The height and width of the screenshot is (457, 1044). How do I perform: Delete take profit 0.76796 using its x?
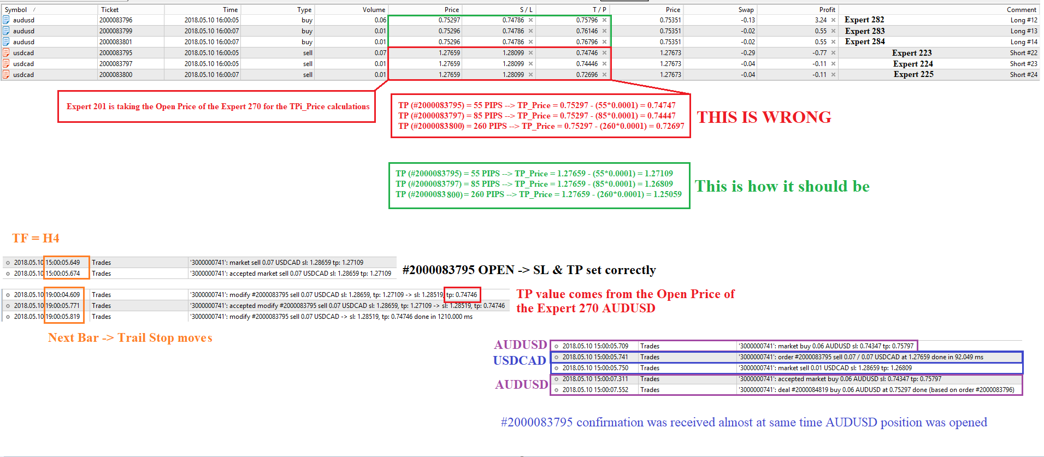(x=604, y=42)
